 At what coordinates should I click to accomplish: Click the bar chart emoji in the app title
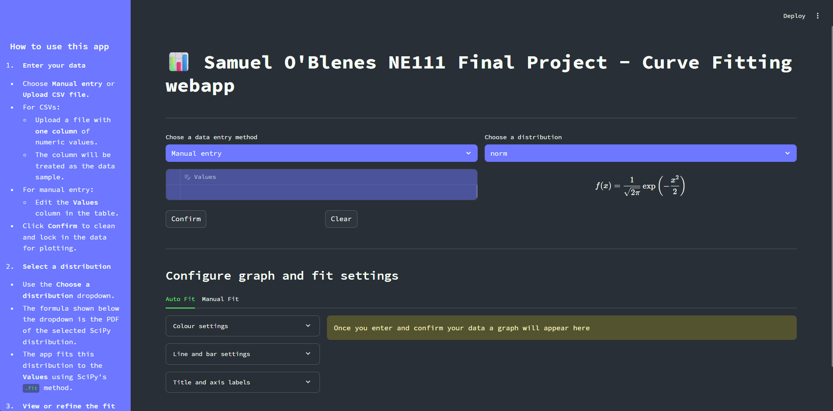[x=179, y=62]
